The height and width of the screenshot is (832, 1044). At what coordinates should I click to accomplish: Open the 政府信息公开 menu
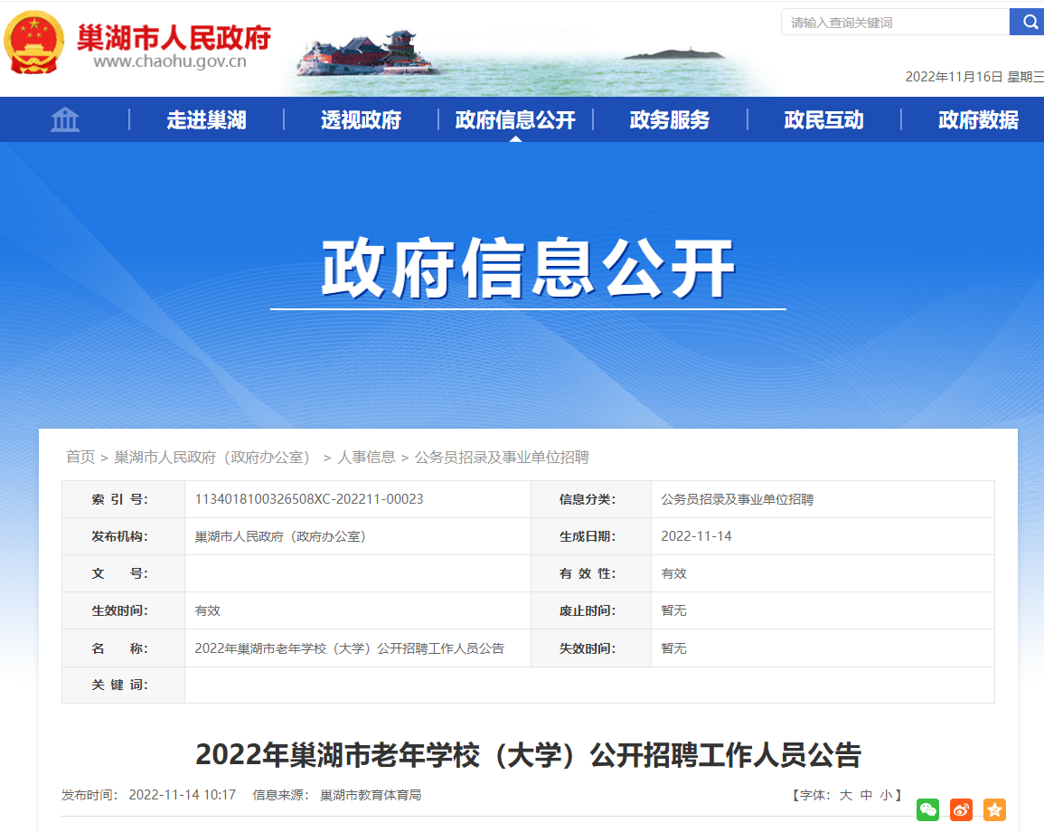click(x=515, y=120)
